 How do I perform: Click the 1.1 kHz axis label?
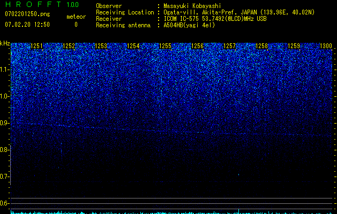[5, 70]
